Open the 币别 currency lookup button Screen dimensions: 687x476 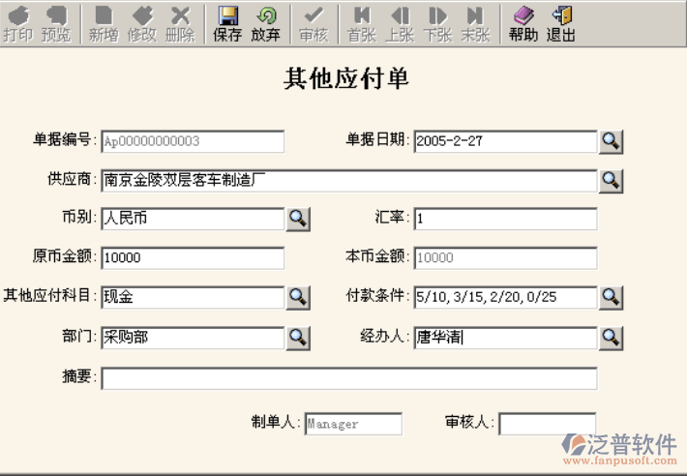click(298, 219)
